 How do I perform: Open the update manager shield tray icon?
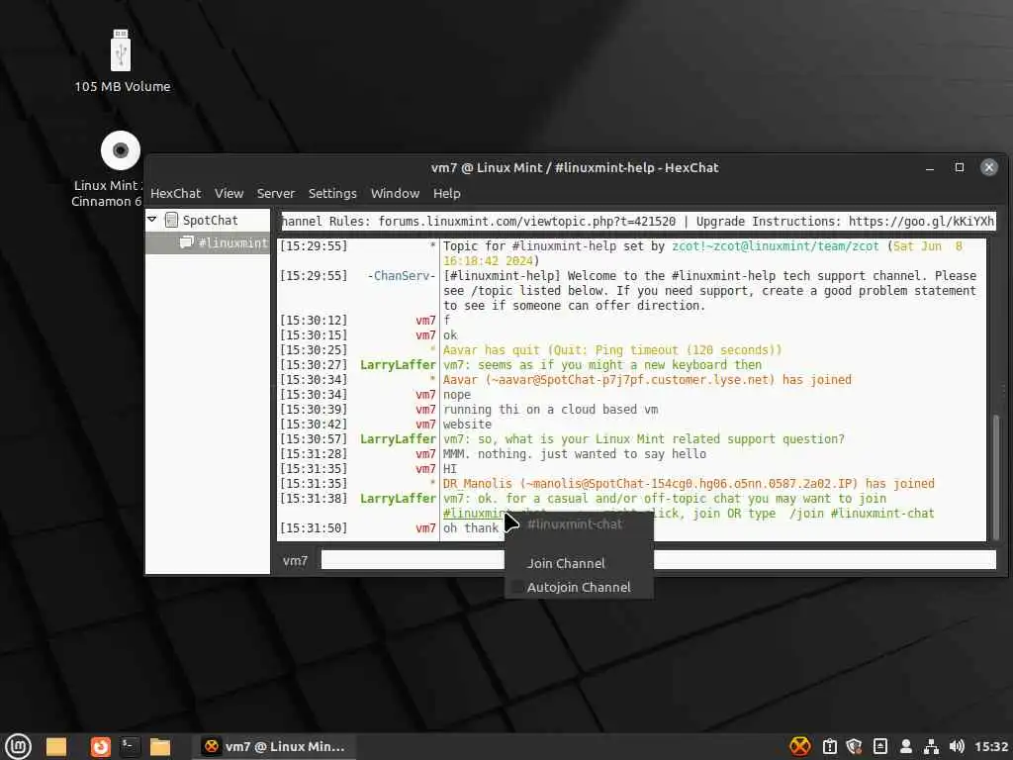coord(854,746)
